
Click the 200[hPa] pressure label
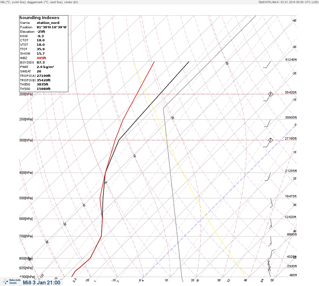26,94
